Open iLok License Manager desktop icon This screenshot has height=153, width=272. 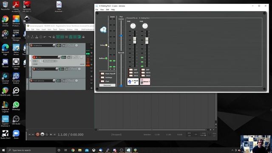coord(16,35)
